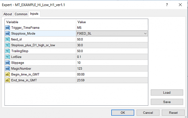Switch to the About tab
This screenshot has width=188, height=118.
click(x=8, y=14)
